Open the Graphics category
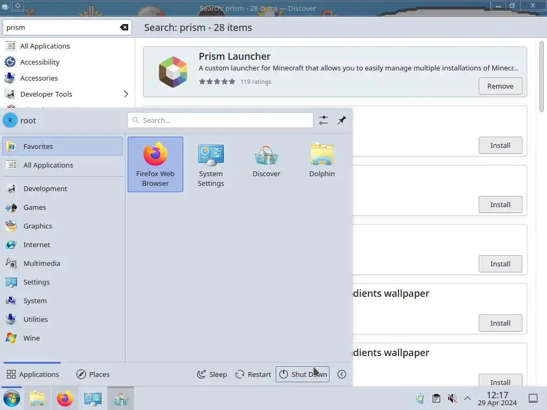Screen dimensions: 547x410 pos(62,226)
